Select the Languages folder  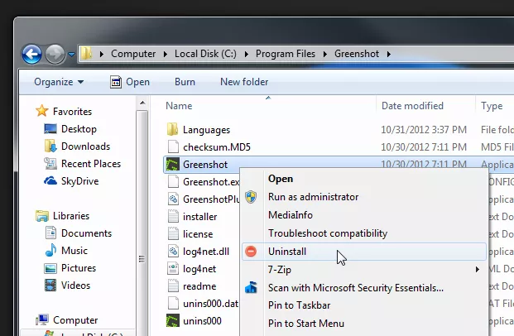click(x=207, y=130)
